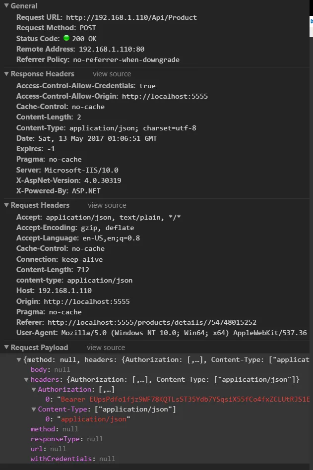Collapse the payload headers object
The image size is (313, 470).
[26, 380]
